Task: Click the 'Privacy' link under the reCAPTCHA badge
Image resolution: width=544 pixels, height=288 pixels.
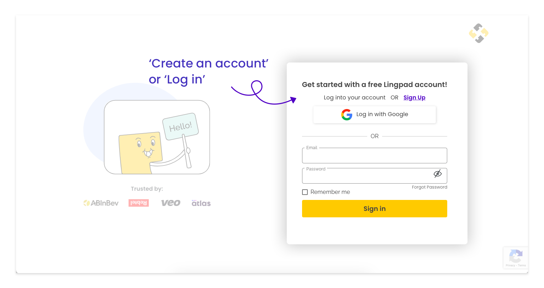Action: point(510,265)
